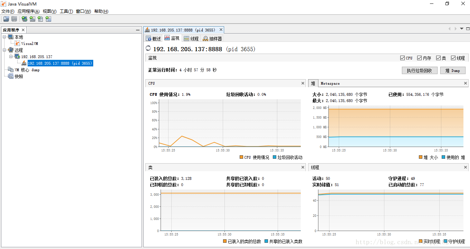
Task: Click the scroll documents left arrow
Action: (x=449, y=29)
